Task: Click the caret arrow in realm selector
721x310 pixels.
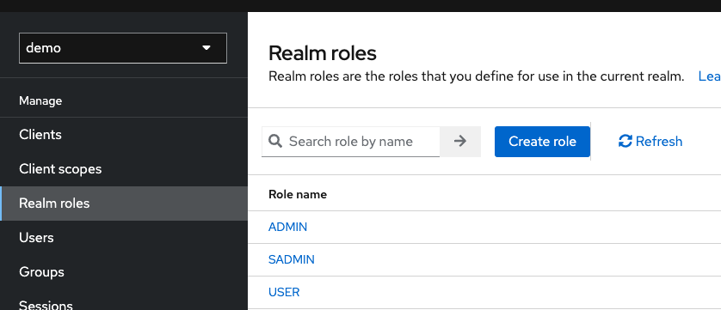Action: pos(206,48)
